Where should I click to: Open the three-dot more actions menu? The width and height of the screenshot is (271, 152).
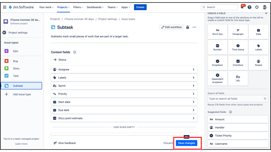pos(194,27)
